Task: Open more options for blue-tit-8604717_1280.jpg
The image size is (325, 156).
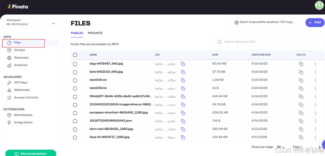Action: (315, 137)
